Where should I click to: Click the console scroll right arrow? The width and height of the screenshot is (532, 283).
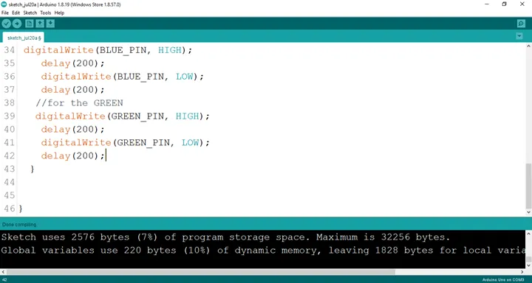coord(522,272)
